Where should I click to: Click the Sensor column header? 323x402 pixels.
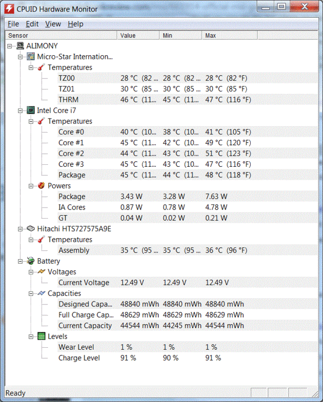coord(61,35)
